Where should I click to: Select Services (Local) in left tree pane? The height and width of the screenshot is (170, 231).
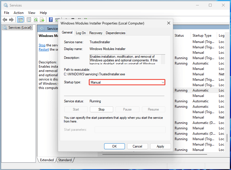coord(17,28)
